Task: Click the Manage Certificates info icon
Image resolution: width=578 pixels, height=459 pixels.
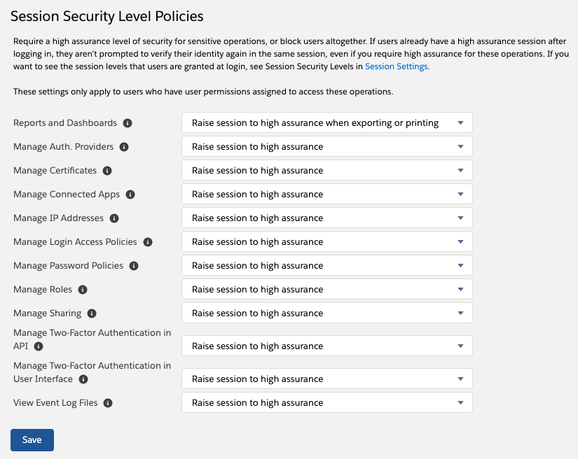Action: coord(109,170)
